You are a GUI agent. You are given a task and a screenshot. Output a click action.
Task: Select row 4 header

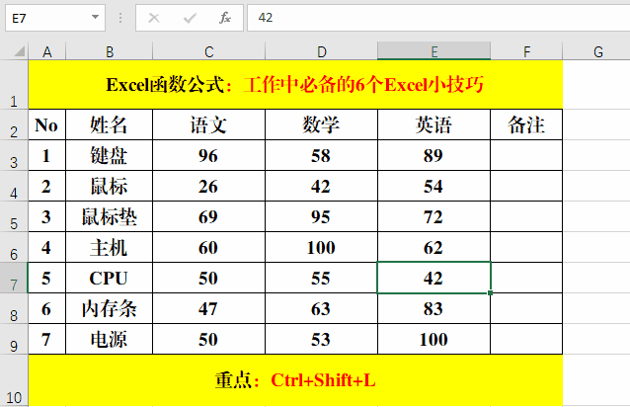pyautogui.click(x=14, y=186)
